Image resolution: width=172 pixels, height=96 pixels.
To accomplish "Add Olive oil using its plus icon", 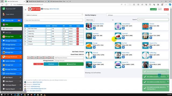I will point(94,57).
